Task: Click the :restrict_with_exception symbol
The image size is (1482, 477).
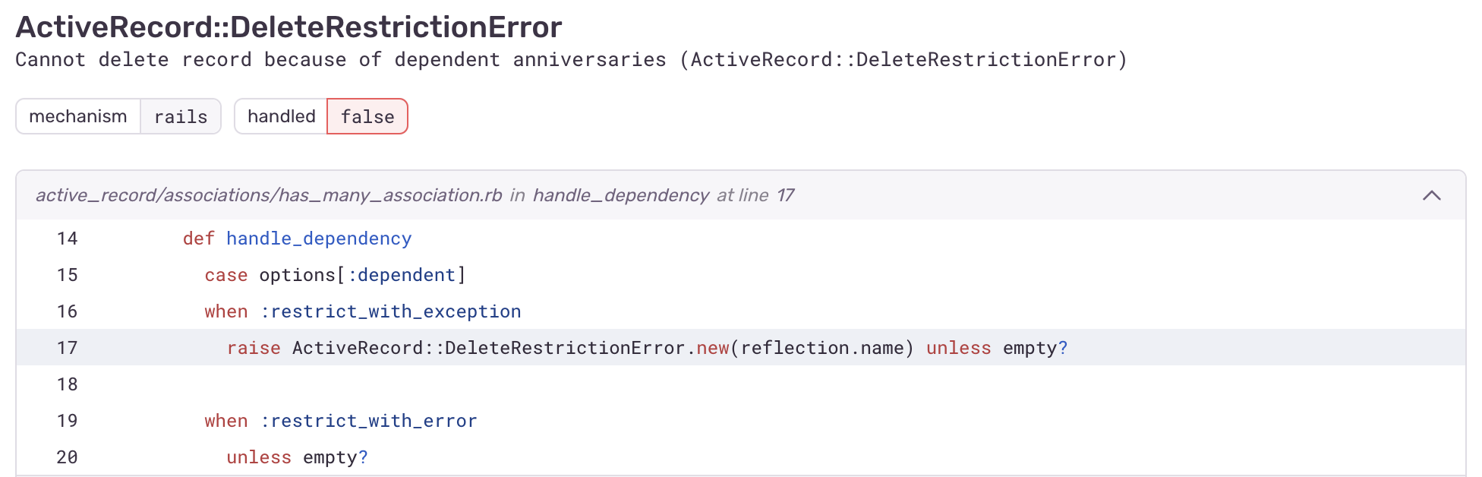Action: point(390,311)
